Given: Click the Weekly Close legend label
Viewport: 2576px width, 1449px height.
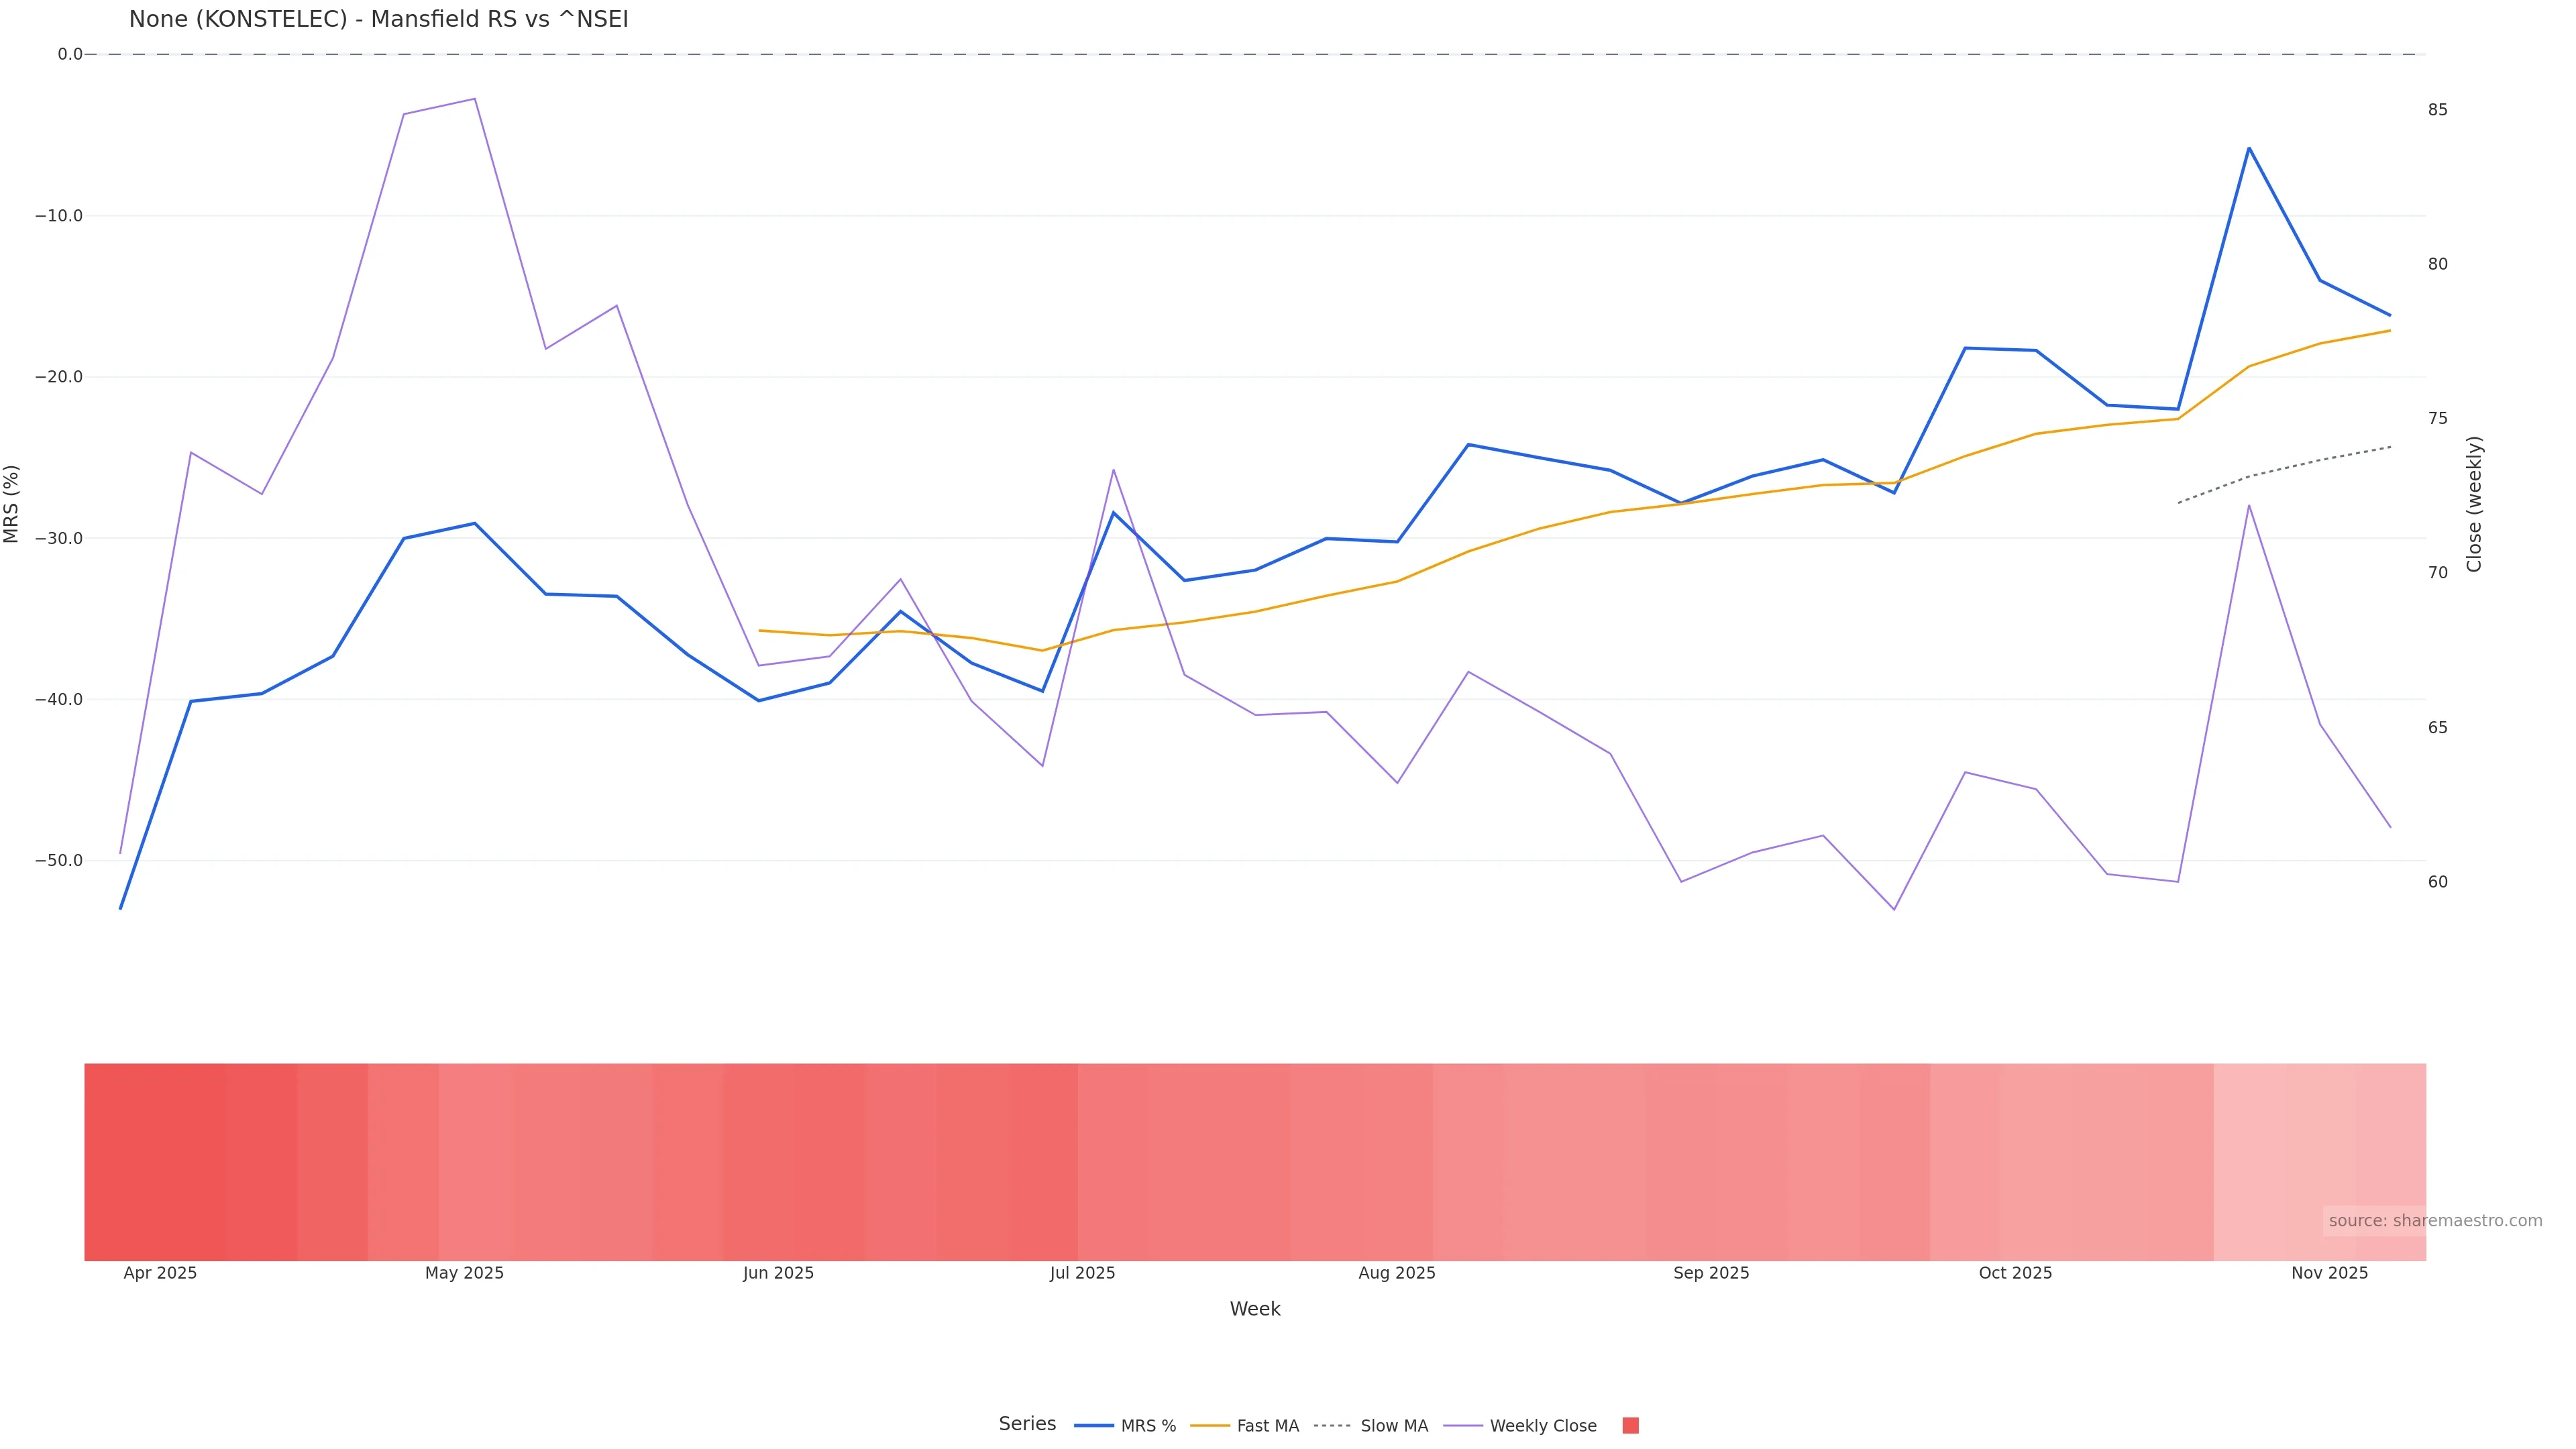Looking at the screenshot, I should [x=1542, y=1426].
